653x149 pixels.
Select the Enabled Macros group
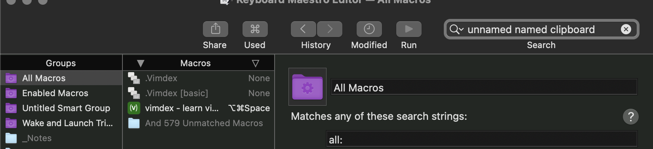tap(61, 93)
